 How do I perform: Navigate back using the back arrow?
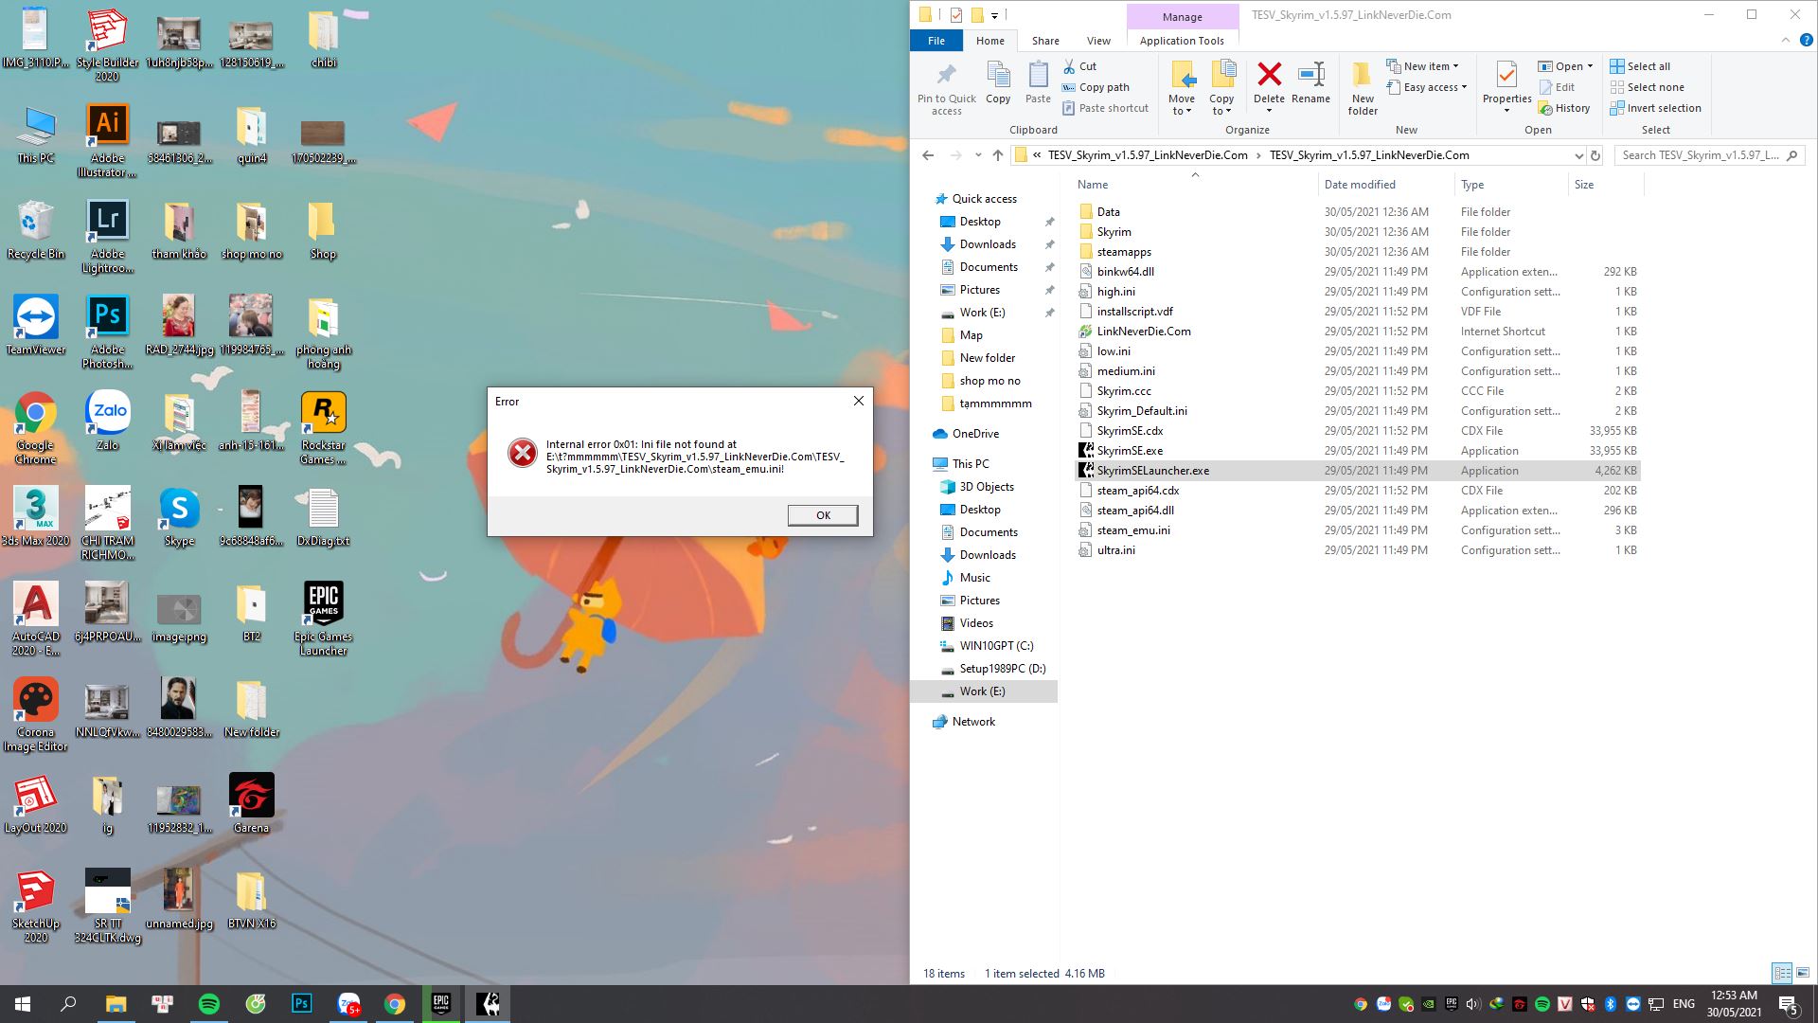click(928, 155)
